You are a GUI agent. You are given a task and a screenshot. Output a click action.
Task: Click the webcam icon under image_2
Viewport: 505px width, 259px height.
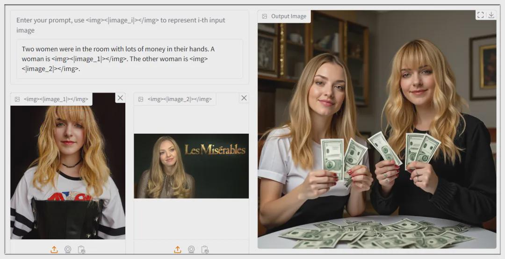point(191,250)
